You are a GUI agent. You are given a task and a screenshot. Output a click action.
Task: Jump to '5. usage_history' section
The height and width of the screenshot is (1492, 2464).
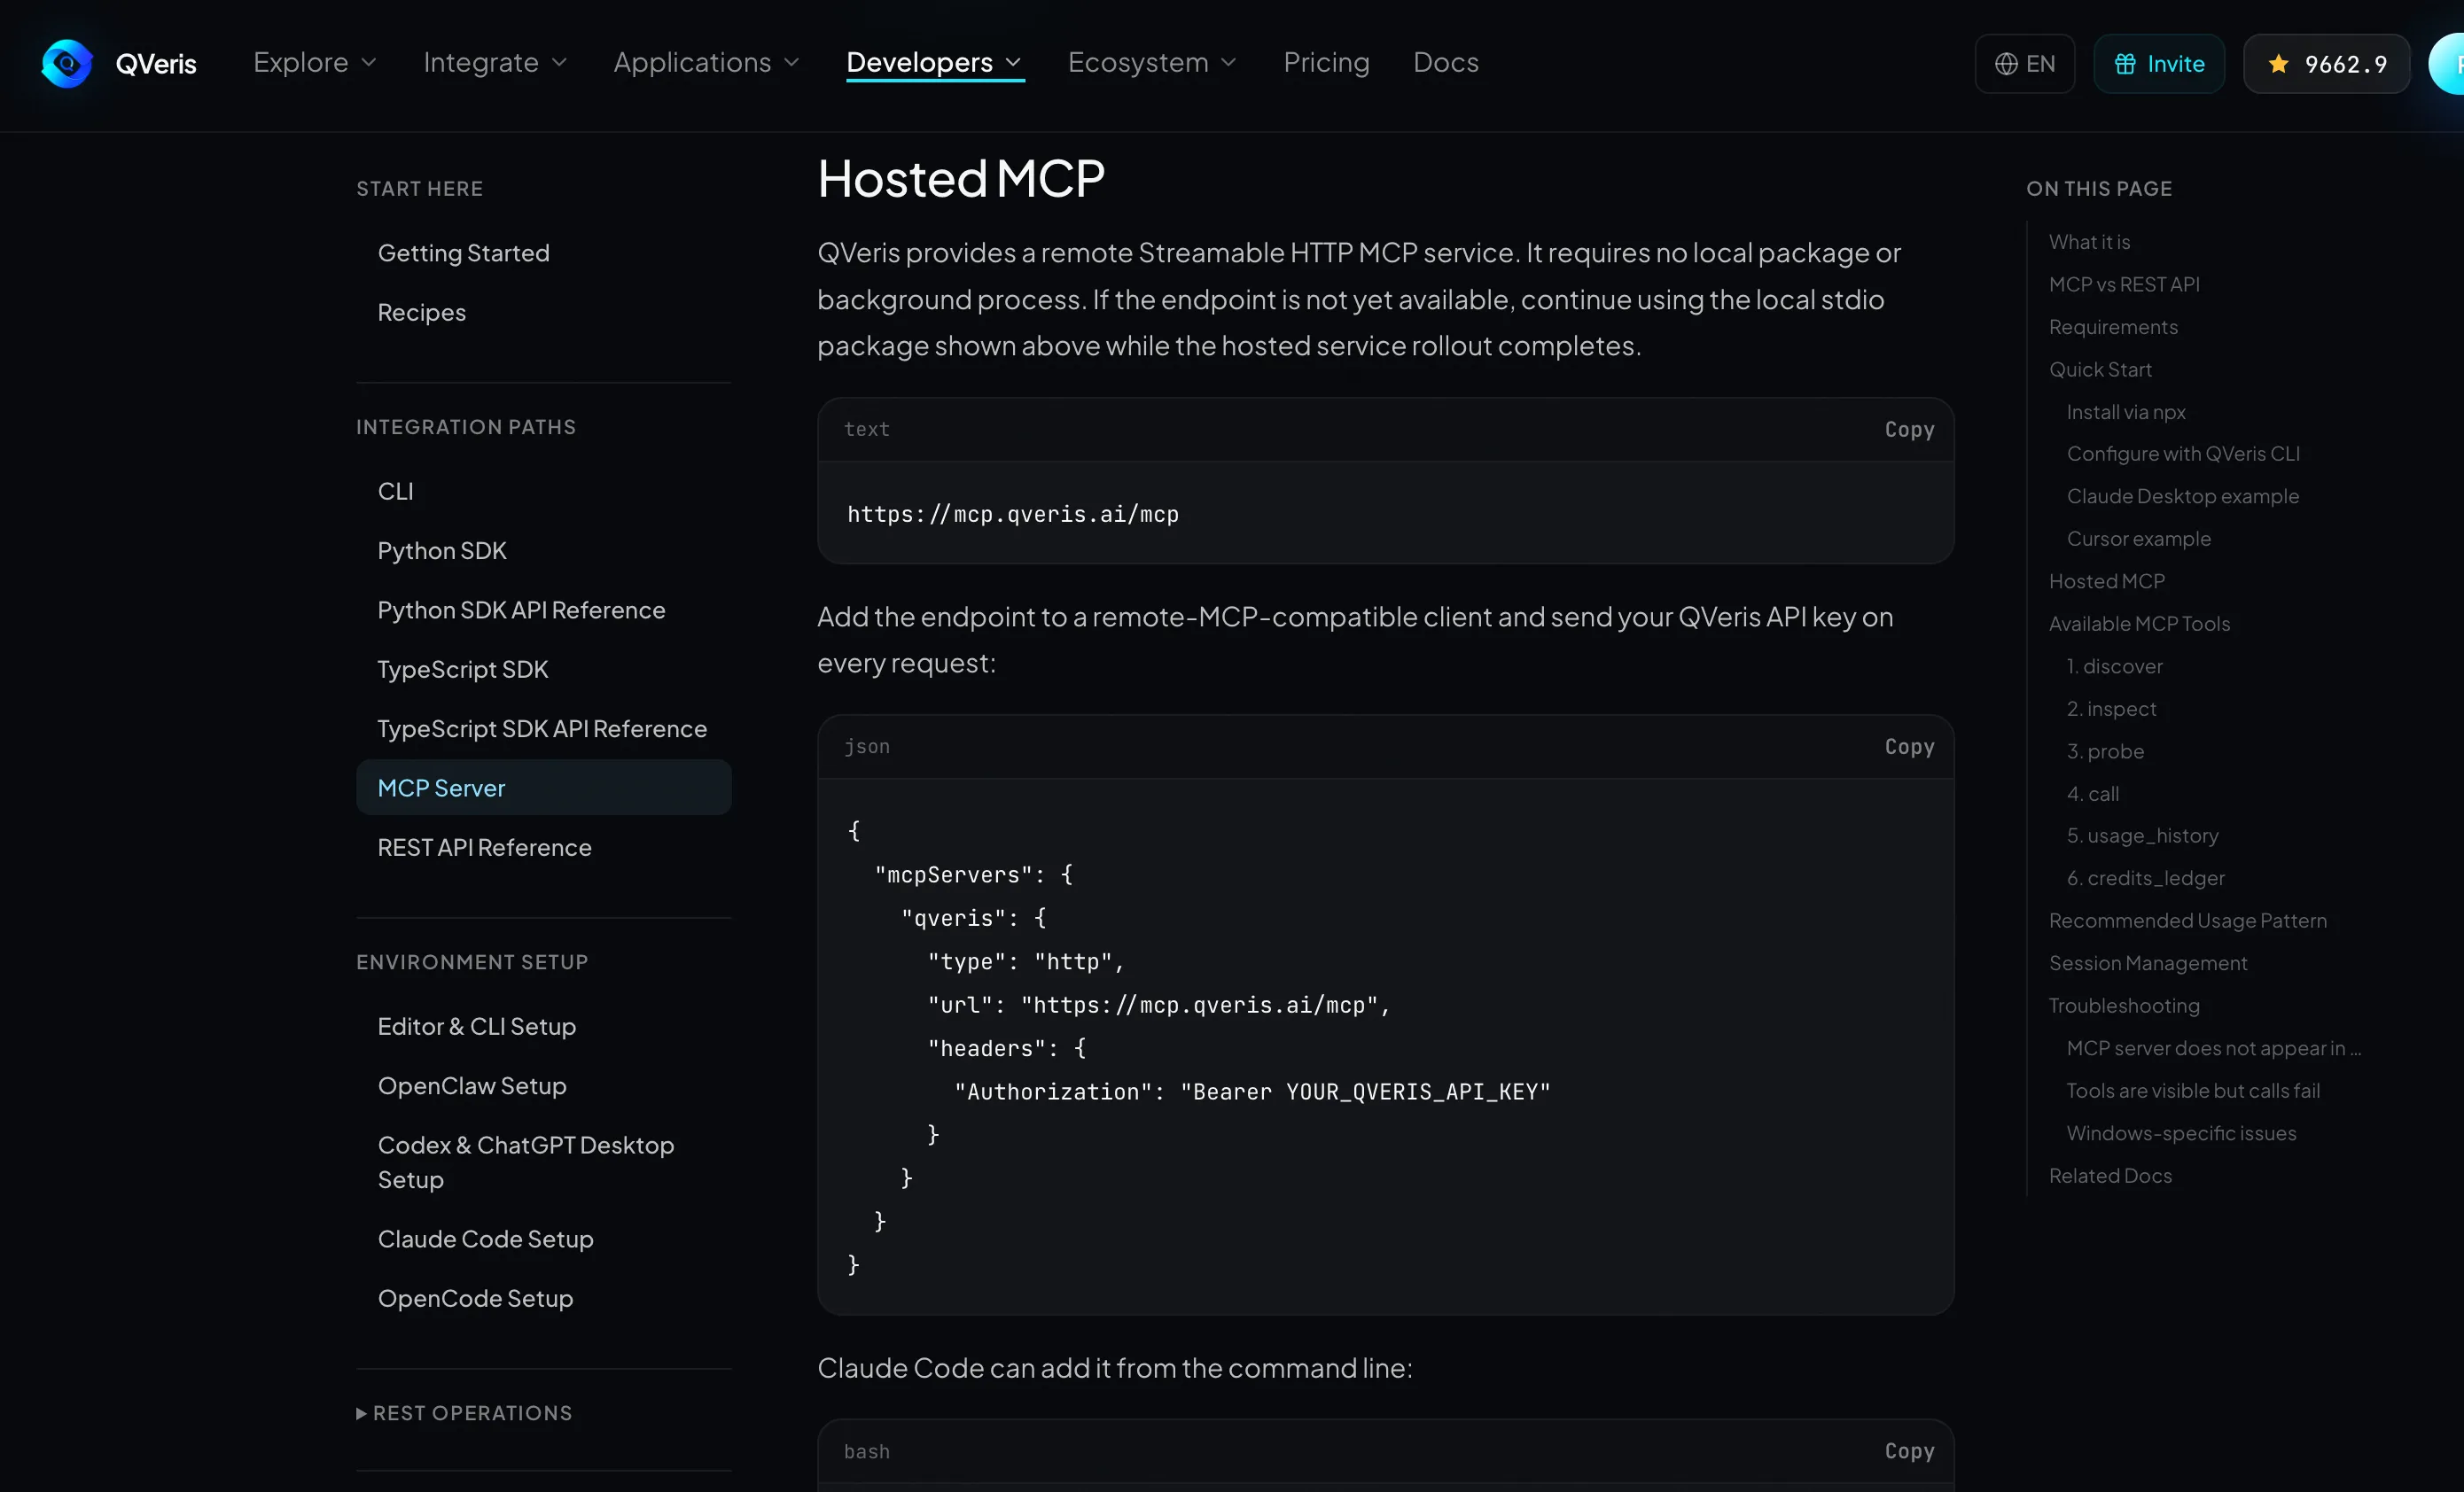[x=2142, y=835]
